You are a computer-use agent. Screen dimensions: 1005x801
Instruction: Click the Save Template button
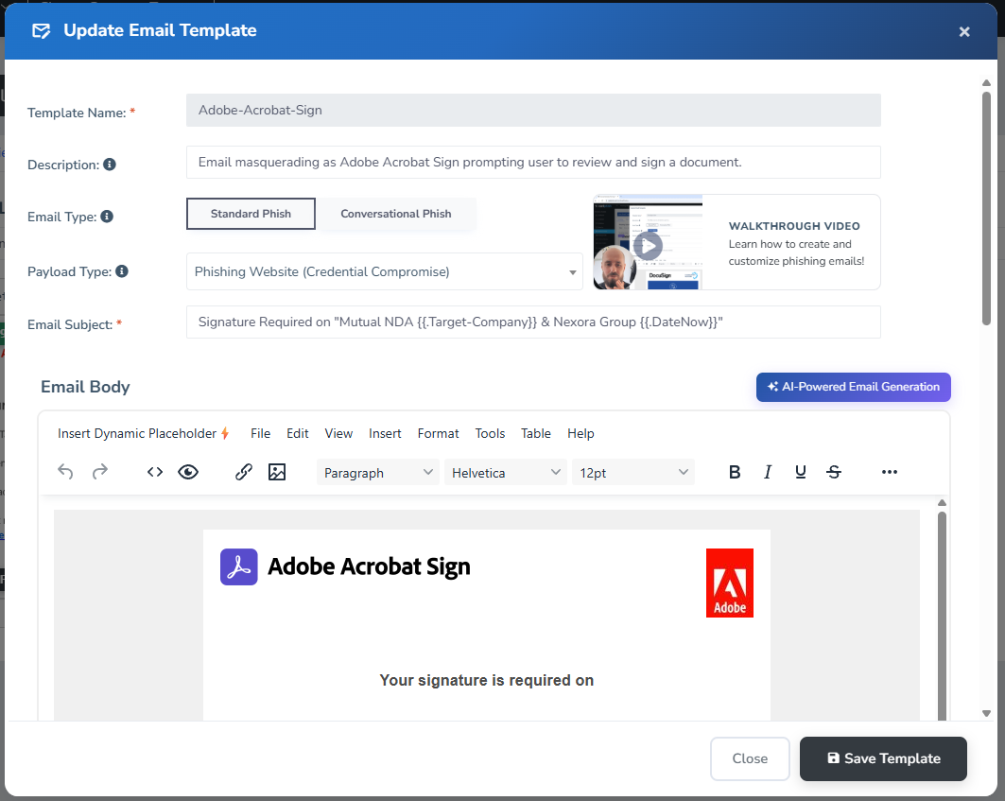[x=883, y=758]
